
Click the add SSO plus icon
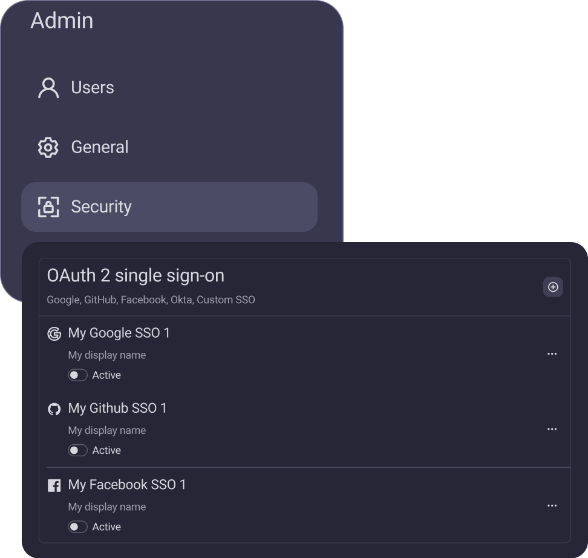click(553, 287)
